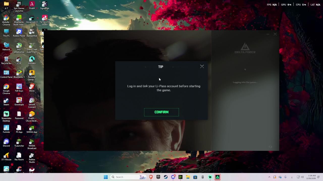
Task: Switch to Streamlabs in the taskbar
Action: 210,177
